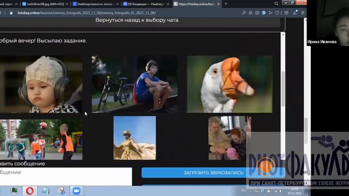Click the volume speaker tray icon

coord(281,191)
